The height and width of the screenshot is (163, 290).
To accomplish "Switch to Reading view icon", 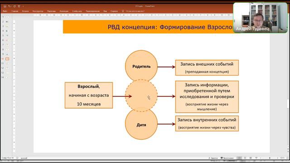I will click(251, 158).
